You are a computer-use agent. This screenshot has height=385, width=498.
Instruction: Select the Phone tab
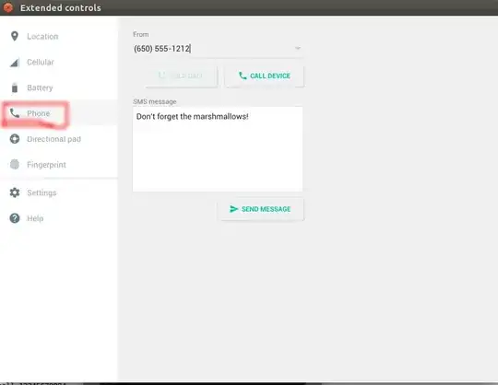coord(59,113)
